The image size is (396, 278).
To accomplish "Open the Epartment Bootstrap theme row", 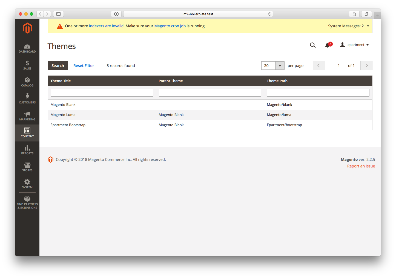I will 210,125.
